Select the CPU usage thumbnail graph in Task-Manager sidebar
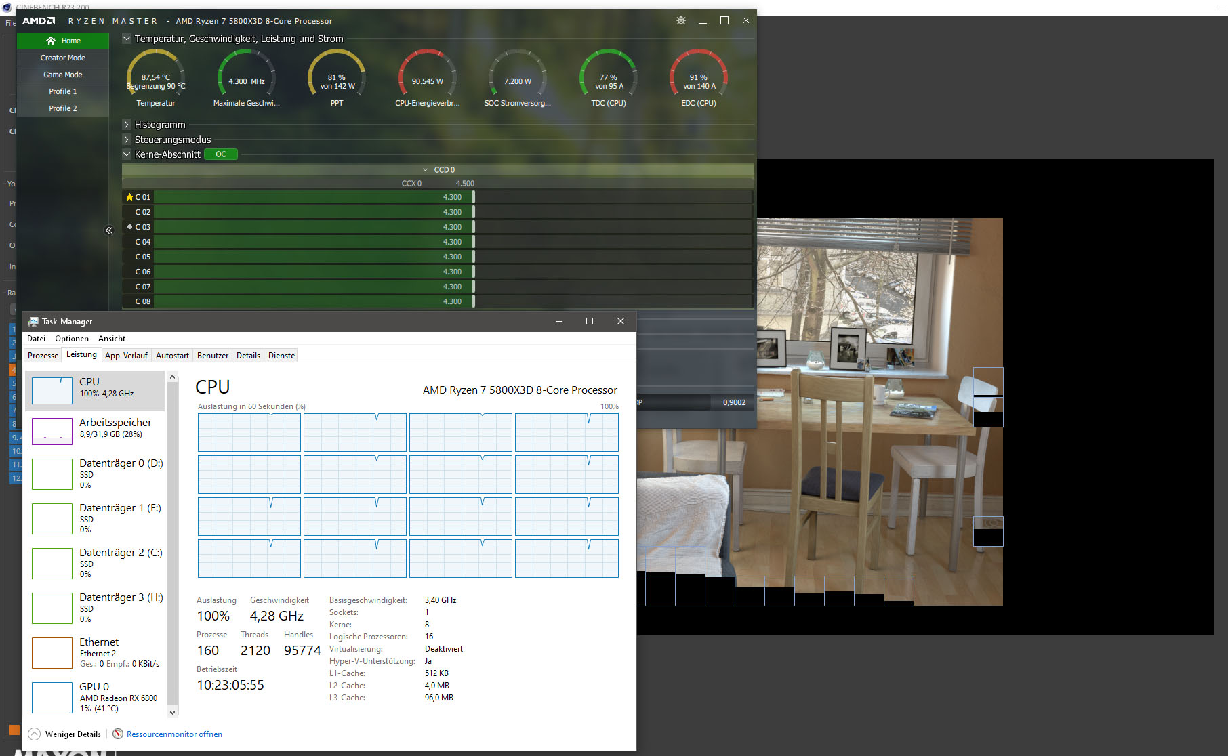The width and height of the screenshot is (1228, 756). click(52, 391)
